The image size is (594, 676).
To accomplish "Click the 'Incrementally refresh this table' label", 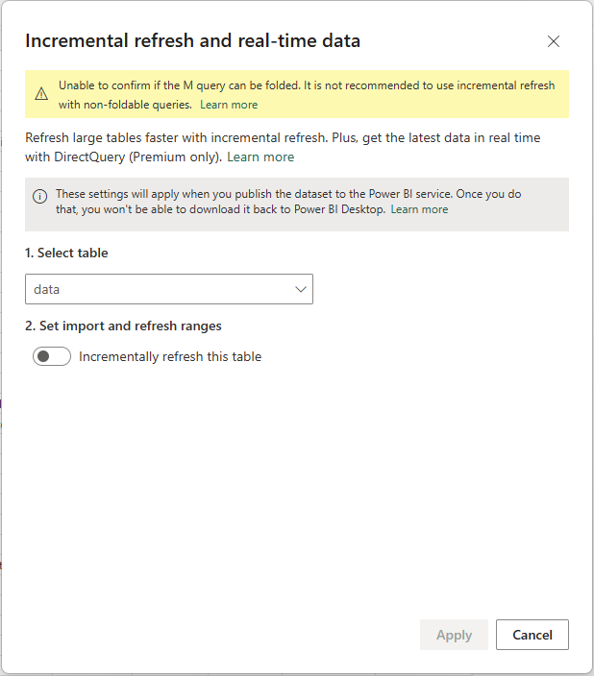I will (170, 357).
